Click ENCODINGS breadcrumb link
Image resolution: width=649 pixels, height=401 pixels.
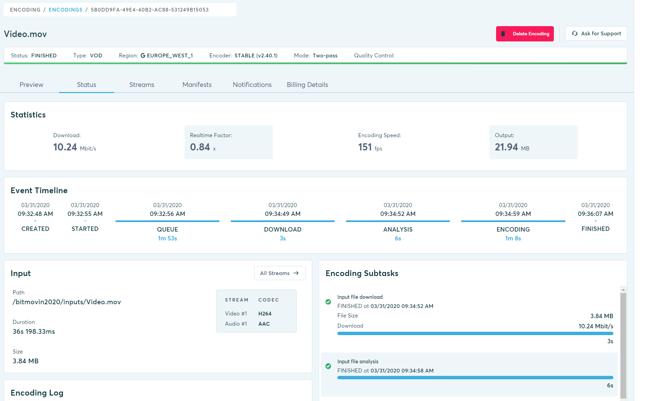[x=66, y=10]
